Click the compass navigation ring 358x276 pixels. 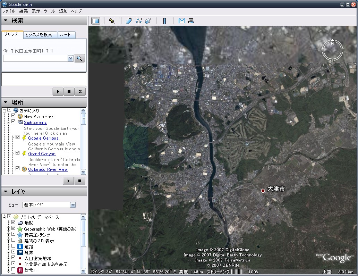pyautogui.click(x=332, y=50)
